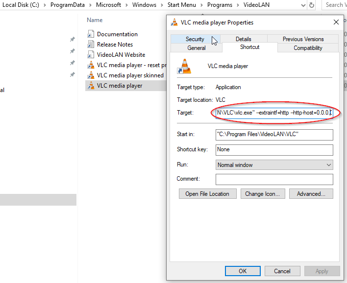The width and height of the screenshot is (347, 283).
Task: Click the VLC reset preferences cone icon
Action: point(91,65)
